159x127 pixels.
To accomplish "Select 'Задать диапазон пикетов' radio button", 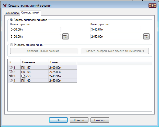I will 11,20.
